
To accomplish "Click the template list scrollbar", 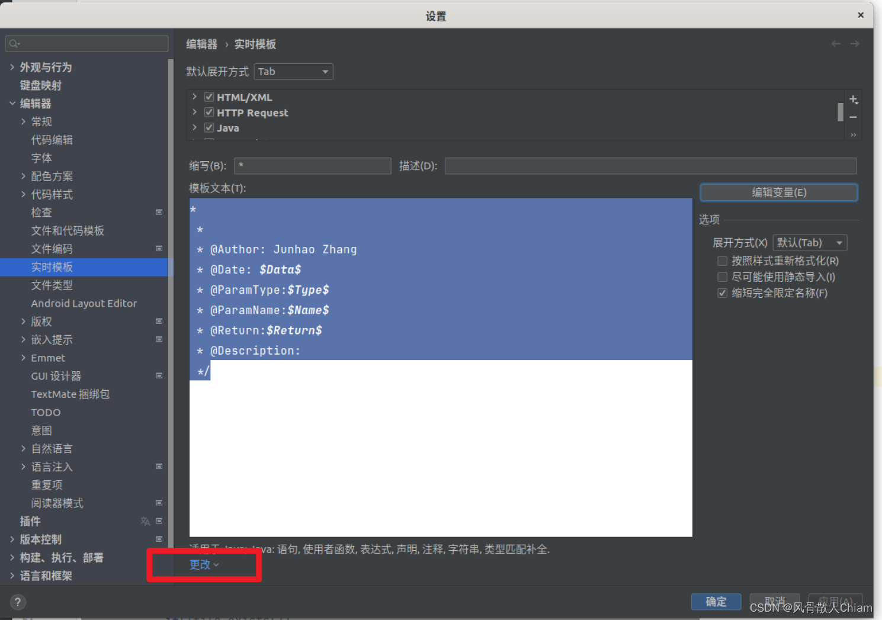I will (x=840, y=112).
